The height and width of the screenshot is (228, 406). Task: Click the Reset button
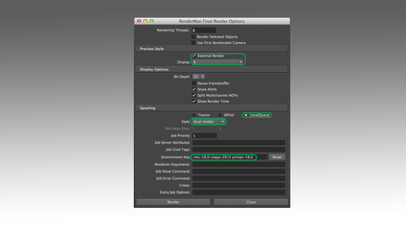pyautogui.click(x=277, y=157)
